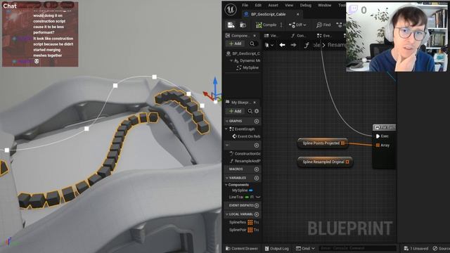Click the SplineRes variable array type icon
Viewport: 450px width, 253px height.
[250, 222]
